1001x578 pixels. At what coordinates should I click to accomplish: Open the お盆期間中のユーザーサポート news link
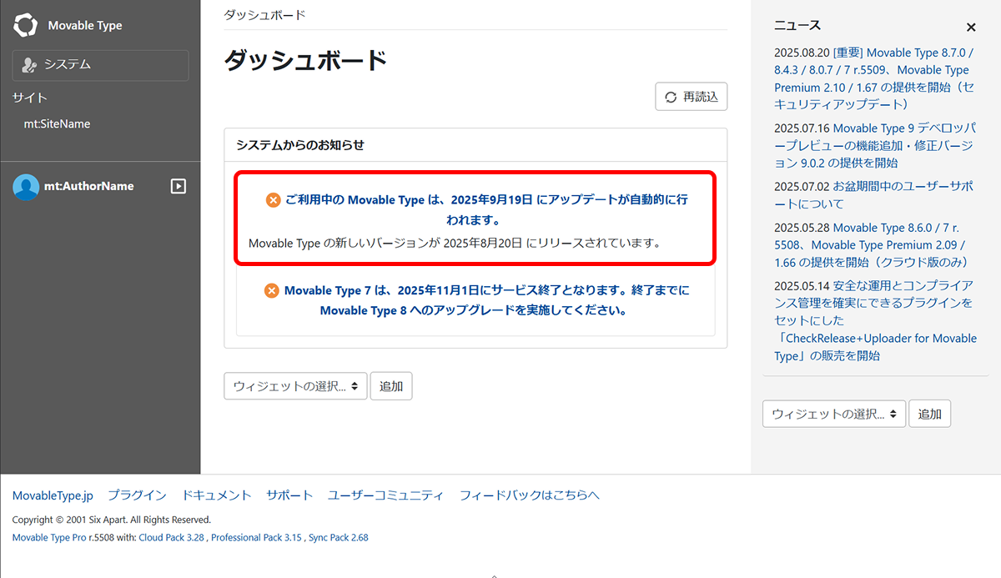coord(873,194)
